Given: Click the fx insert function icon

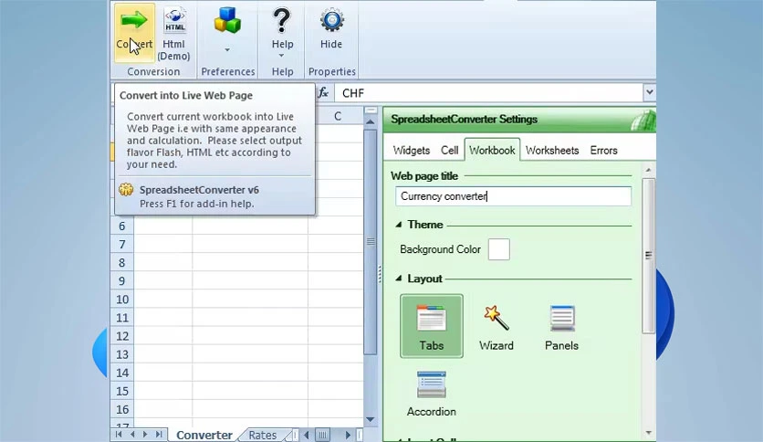Looking at the screenshot, I should coord(323,92).
